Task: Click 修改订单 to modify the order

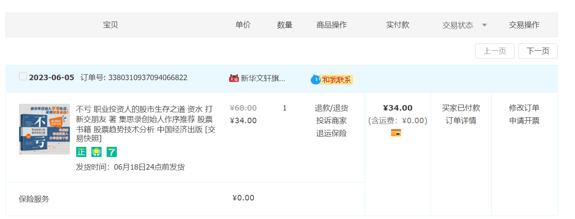Action: 524,108
